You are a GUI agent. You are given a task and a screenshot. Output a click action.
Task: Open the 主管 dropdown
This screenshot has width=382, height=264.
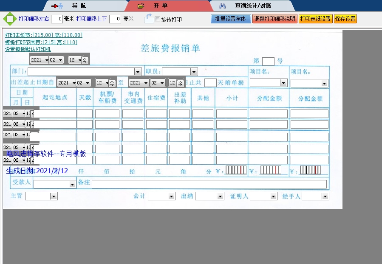(x=54, y=196)
